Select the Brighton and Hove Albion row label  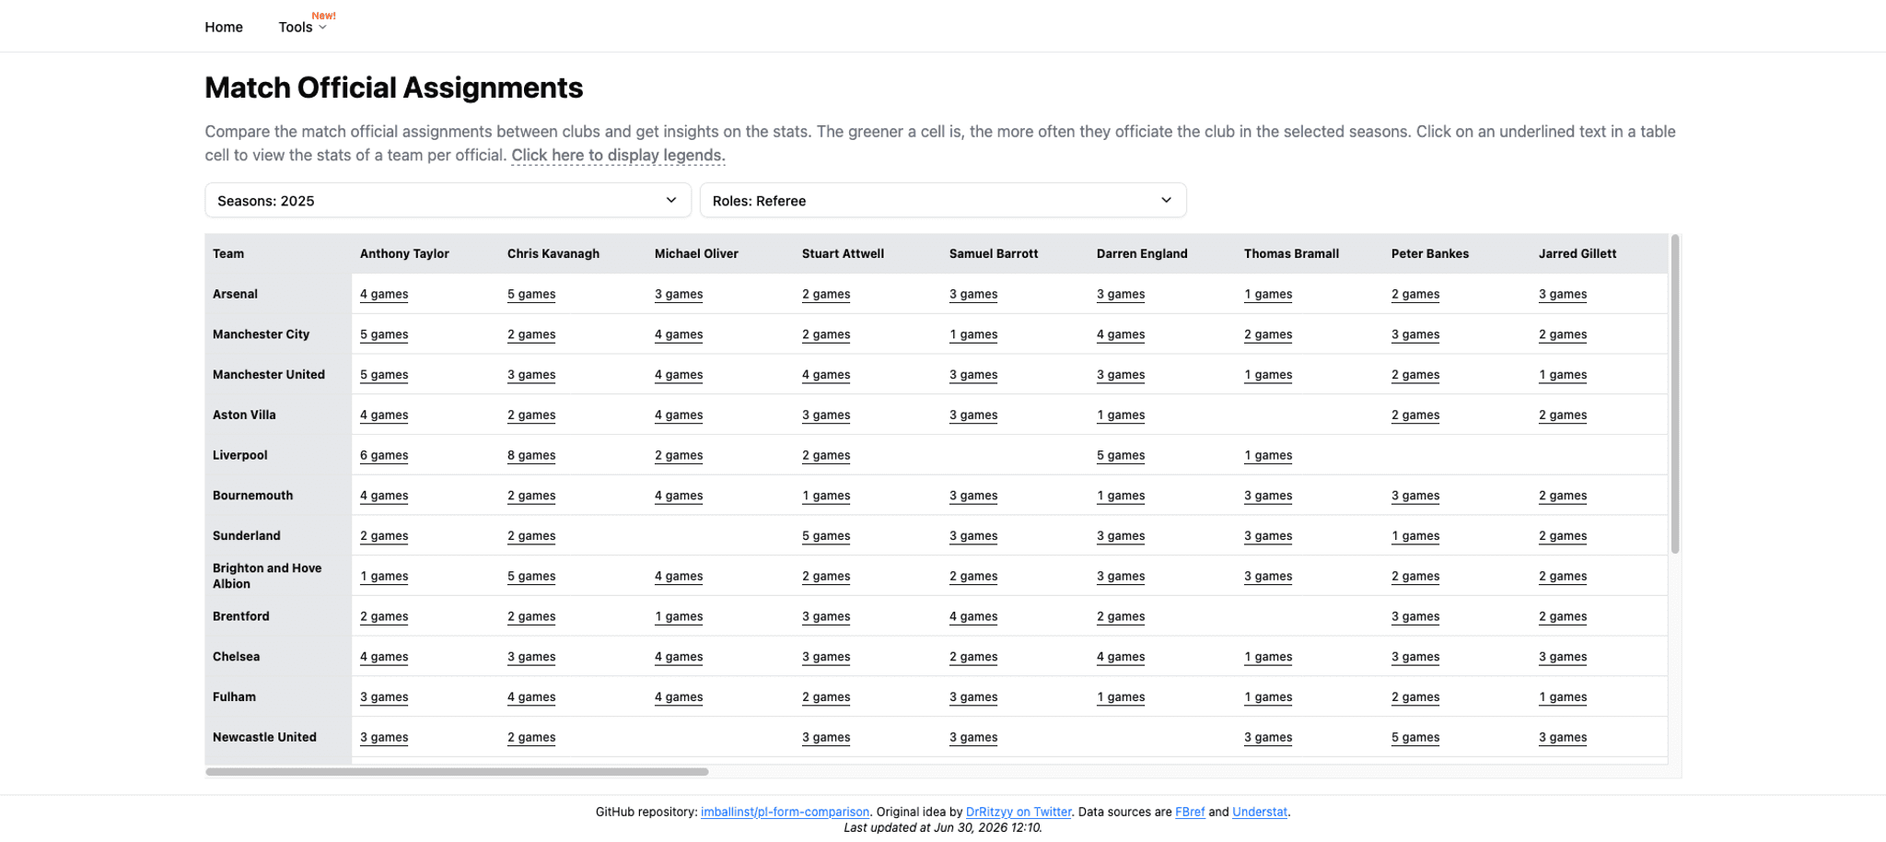[x=267, y=576]
